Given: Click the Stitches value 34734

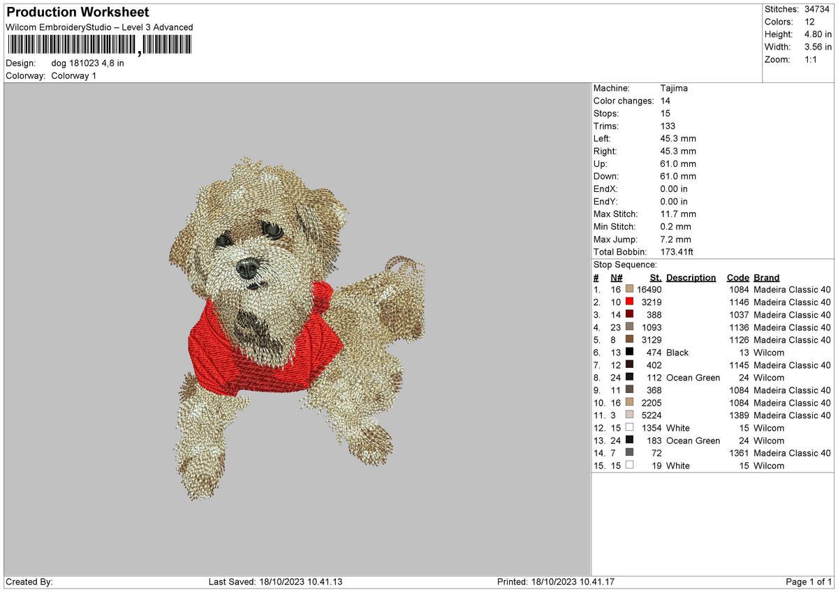Looking at the screenshot, I should coord(818,9).
